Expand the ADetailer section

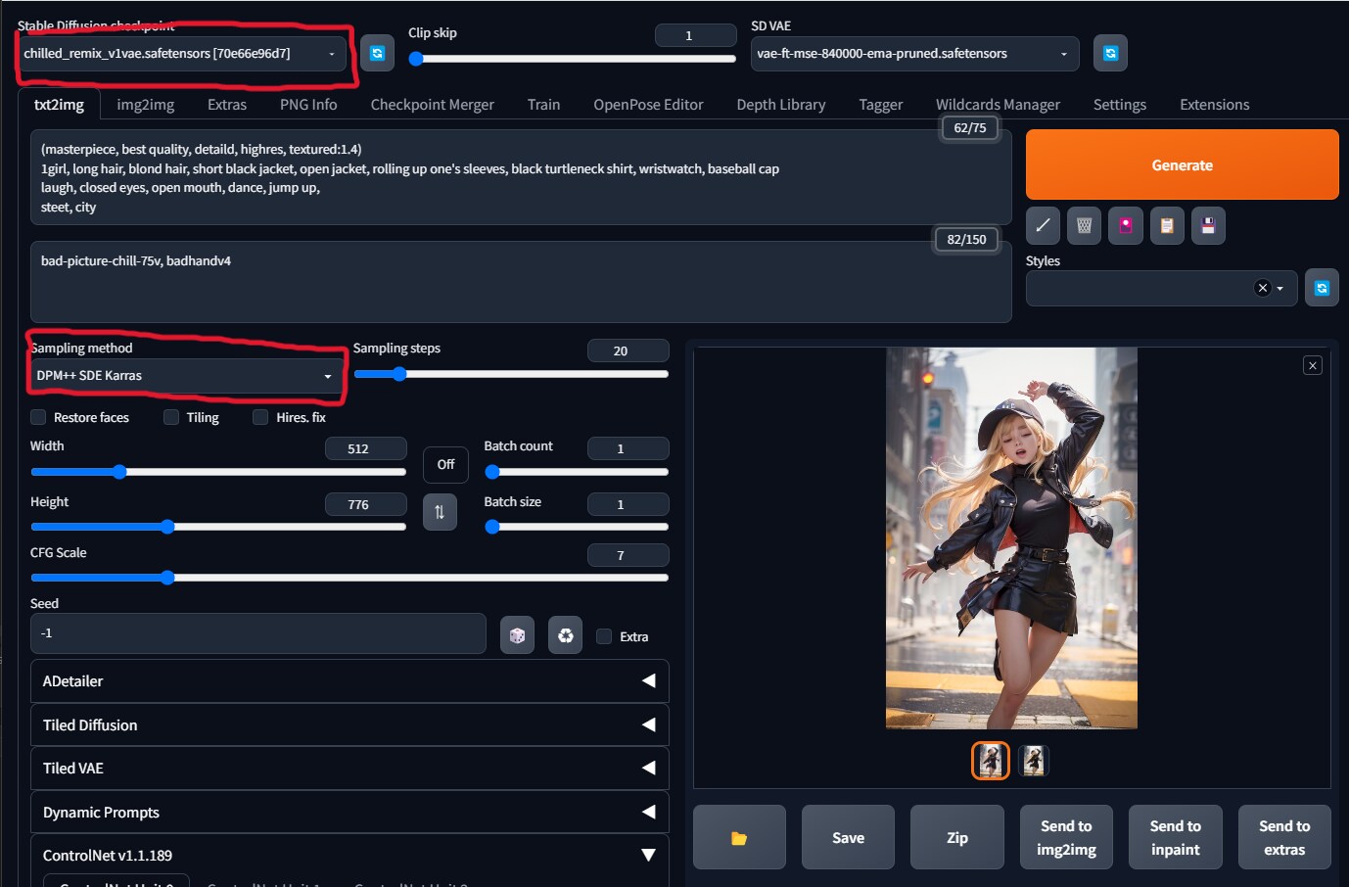click(349, 681)
